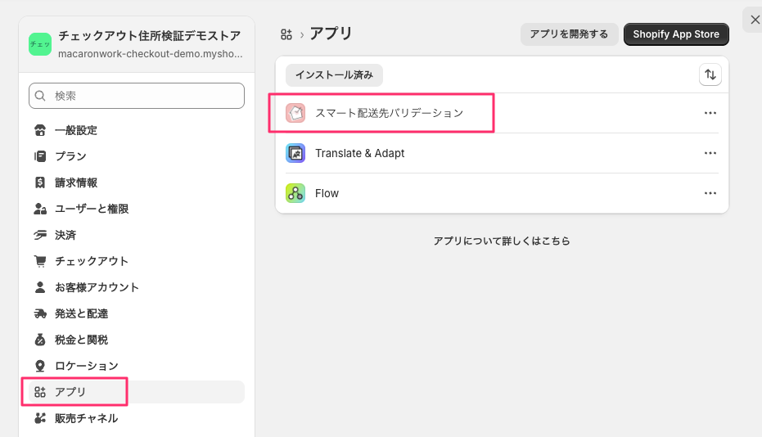The image size is (762, 437).
Task: Open チェックアウト settings
Action: click(92, 261)
